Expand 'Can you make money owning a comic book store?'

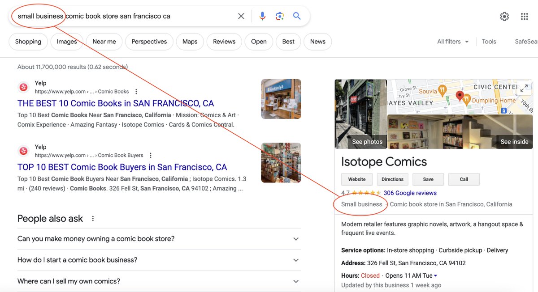click(159, 239)
